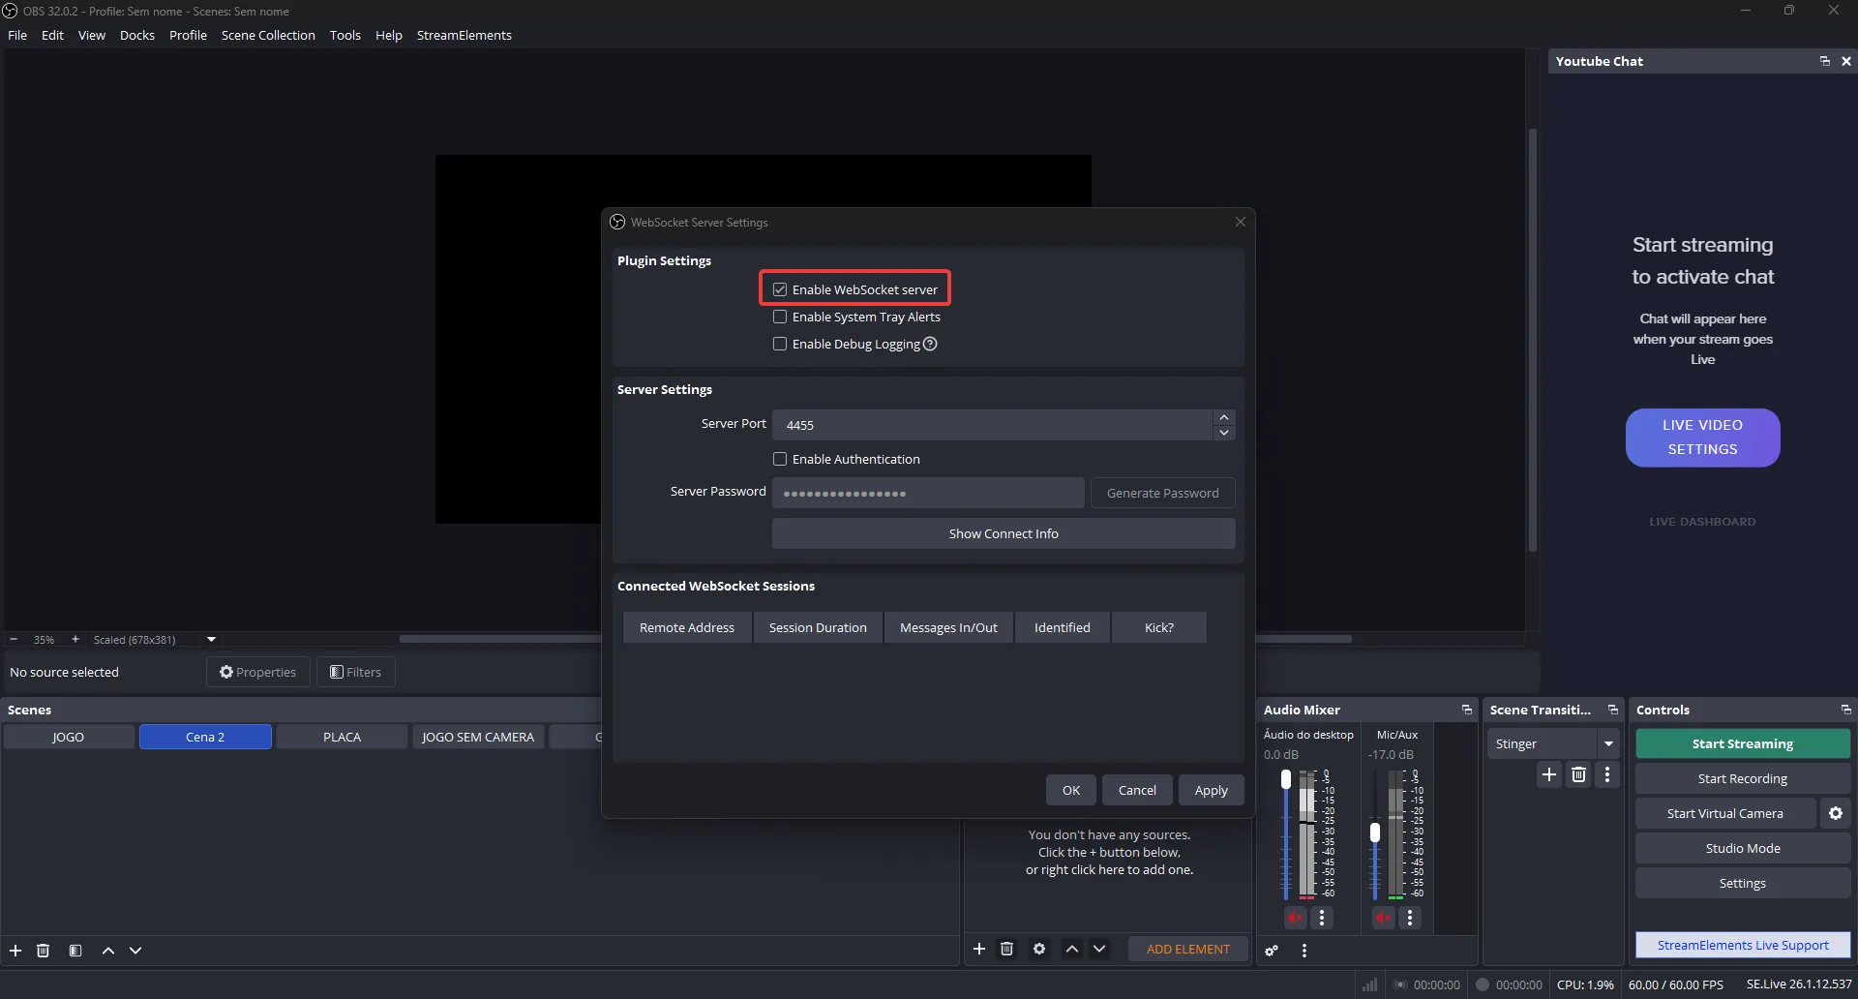
Task: Click the Generate Password button
Action: click(1162, 493)
